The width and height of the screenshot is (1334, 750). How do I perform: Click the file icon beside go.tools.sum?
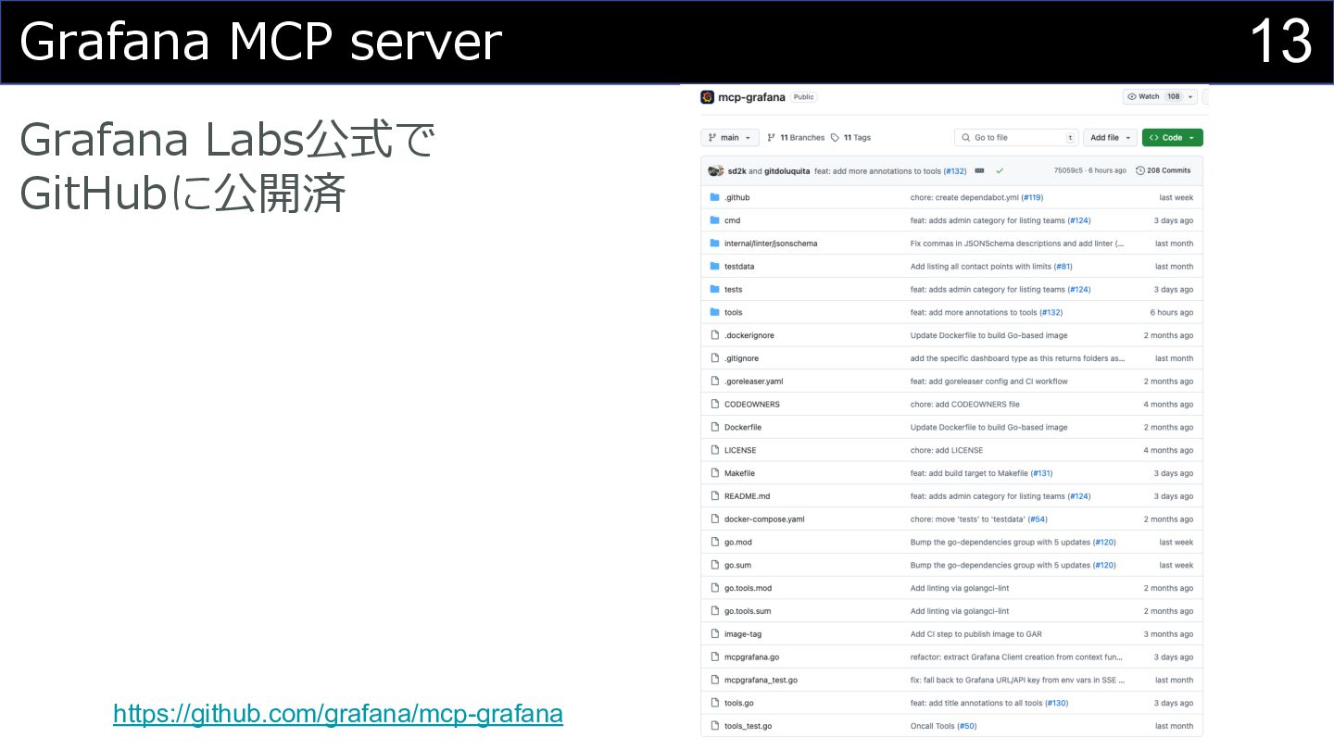pyautogui.click(x=714, y=611)
